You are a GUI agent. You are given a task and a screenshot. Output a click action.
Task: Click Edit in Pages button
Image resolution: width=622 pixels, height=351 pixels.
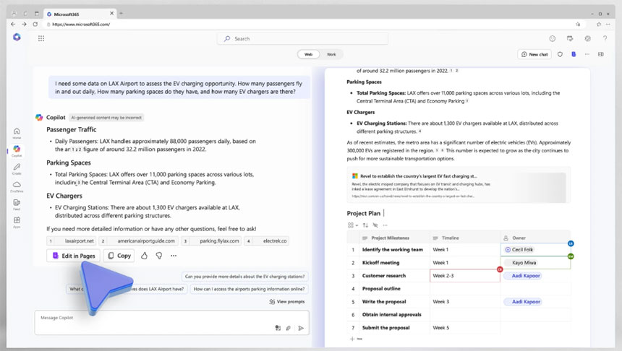74,256
